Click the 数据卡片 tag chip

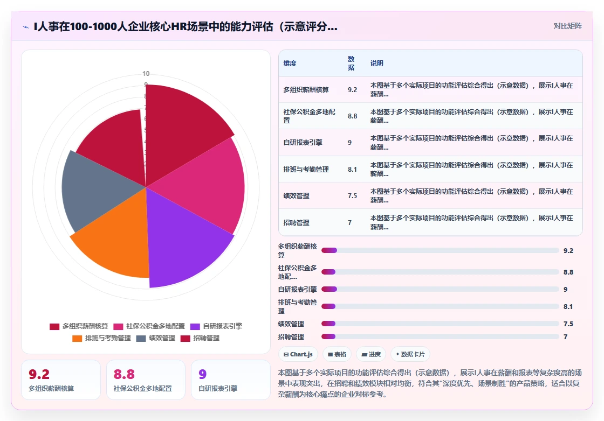click(410, 354)
